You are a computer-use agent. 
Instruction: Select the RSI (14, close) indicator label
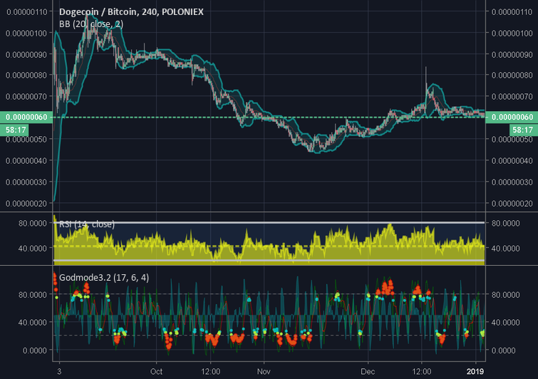(87, 224)
